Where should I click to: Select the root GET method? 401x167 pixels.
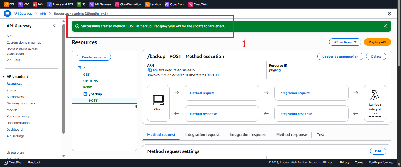coord(86,74)
